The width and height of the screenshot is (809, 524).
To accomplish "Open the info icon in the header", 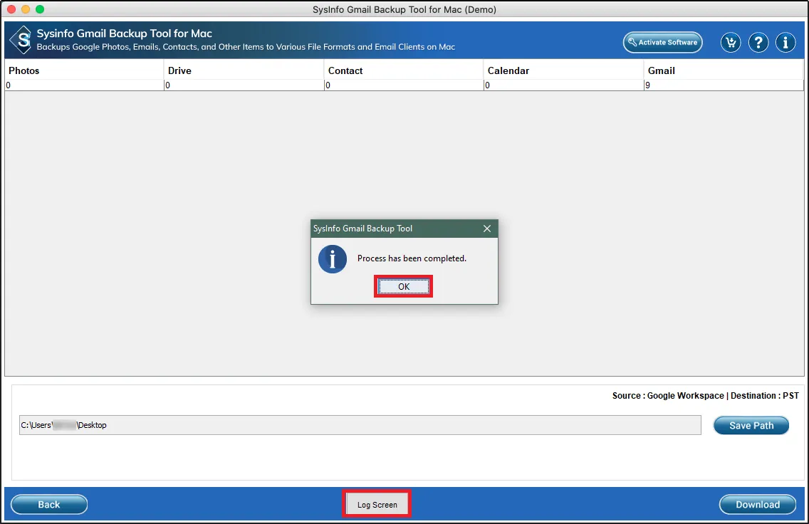I will tap(785, 42).
